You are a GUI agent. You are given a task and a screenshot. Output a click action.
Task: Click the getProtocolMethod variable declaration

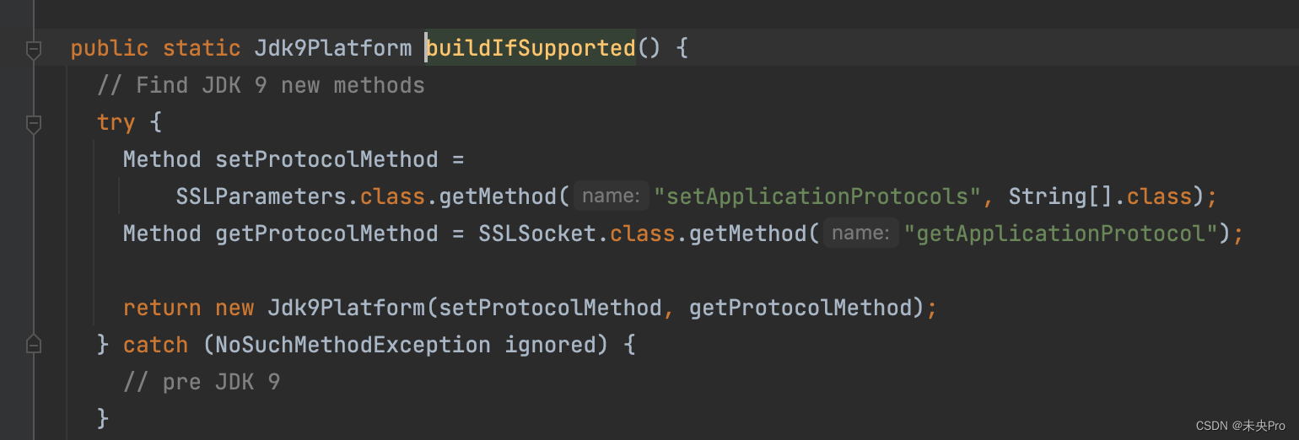coord(326,233)
